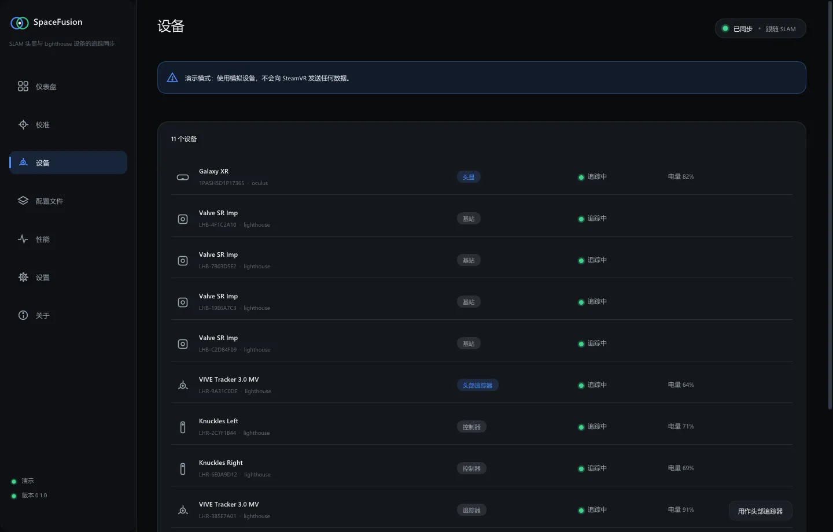The height and width of the screenshot is (532, 833).
Task: Click the vertical scrollbar at the window edge
Action: [x=831, y=205]
